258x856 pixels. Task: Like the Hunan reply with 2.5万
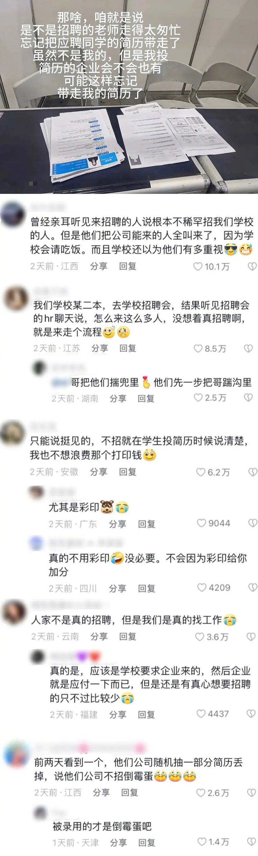pos(198,397)
